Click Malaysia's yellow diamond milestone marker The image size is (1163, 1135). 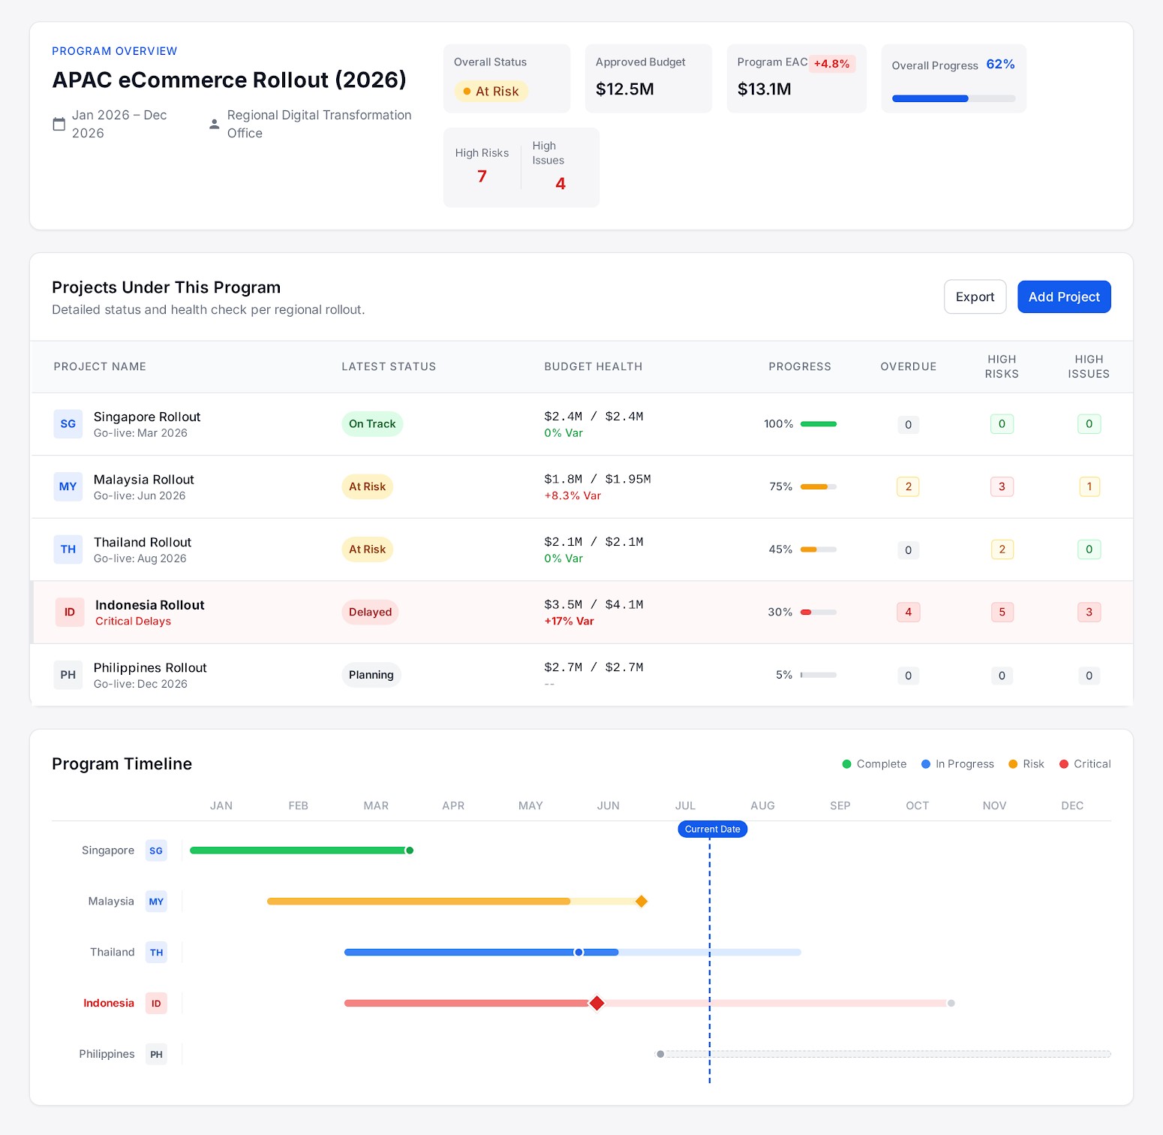coord(642,901)
